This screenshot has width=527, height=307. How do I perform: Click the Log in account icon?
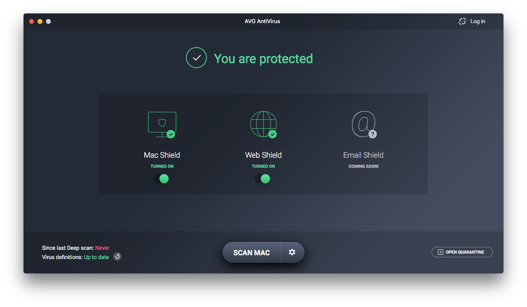pyautogui.click(x=462, y=21)
